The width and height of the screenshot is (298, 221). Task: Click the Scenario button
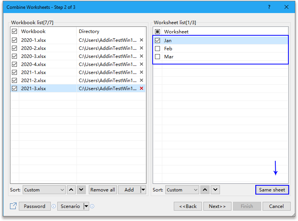70,206
